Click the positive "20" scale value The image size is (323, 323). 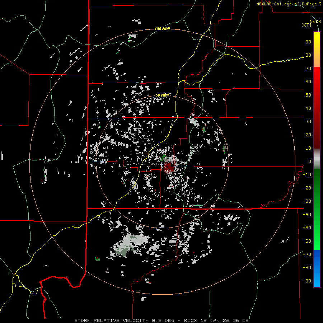click(x=308, y=135)
